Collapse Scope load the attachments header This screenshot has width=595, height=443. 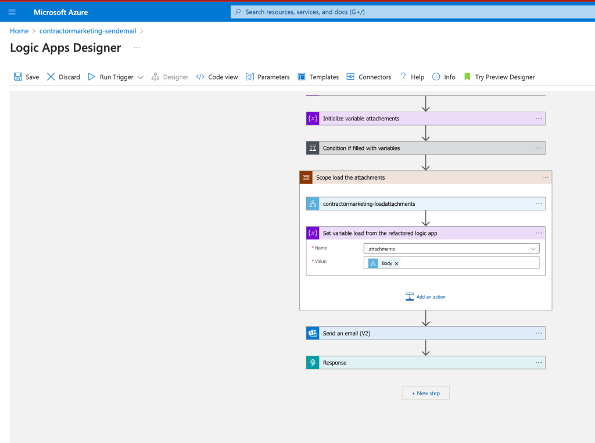tap(426, 177)
